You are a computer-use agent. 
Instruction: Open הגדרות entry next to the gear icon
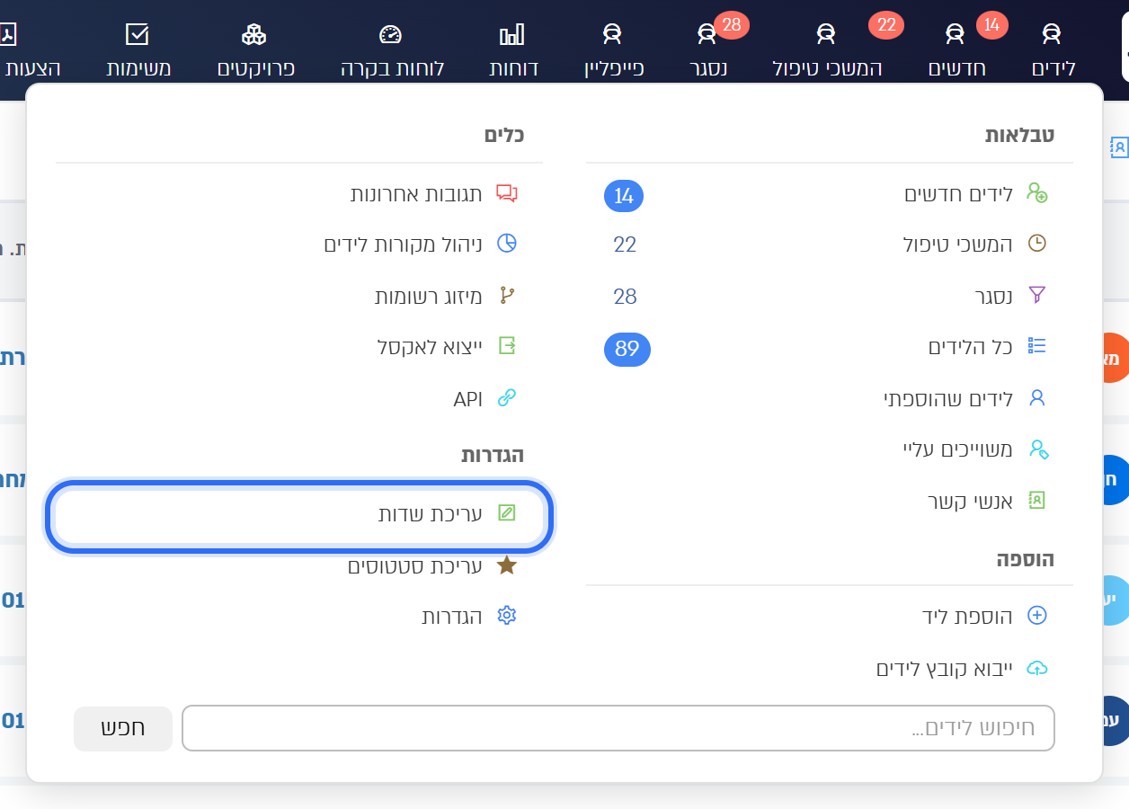[452, 617]
